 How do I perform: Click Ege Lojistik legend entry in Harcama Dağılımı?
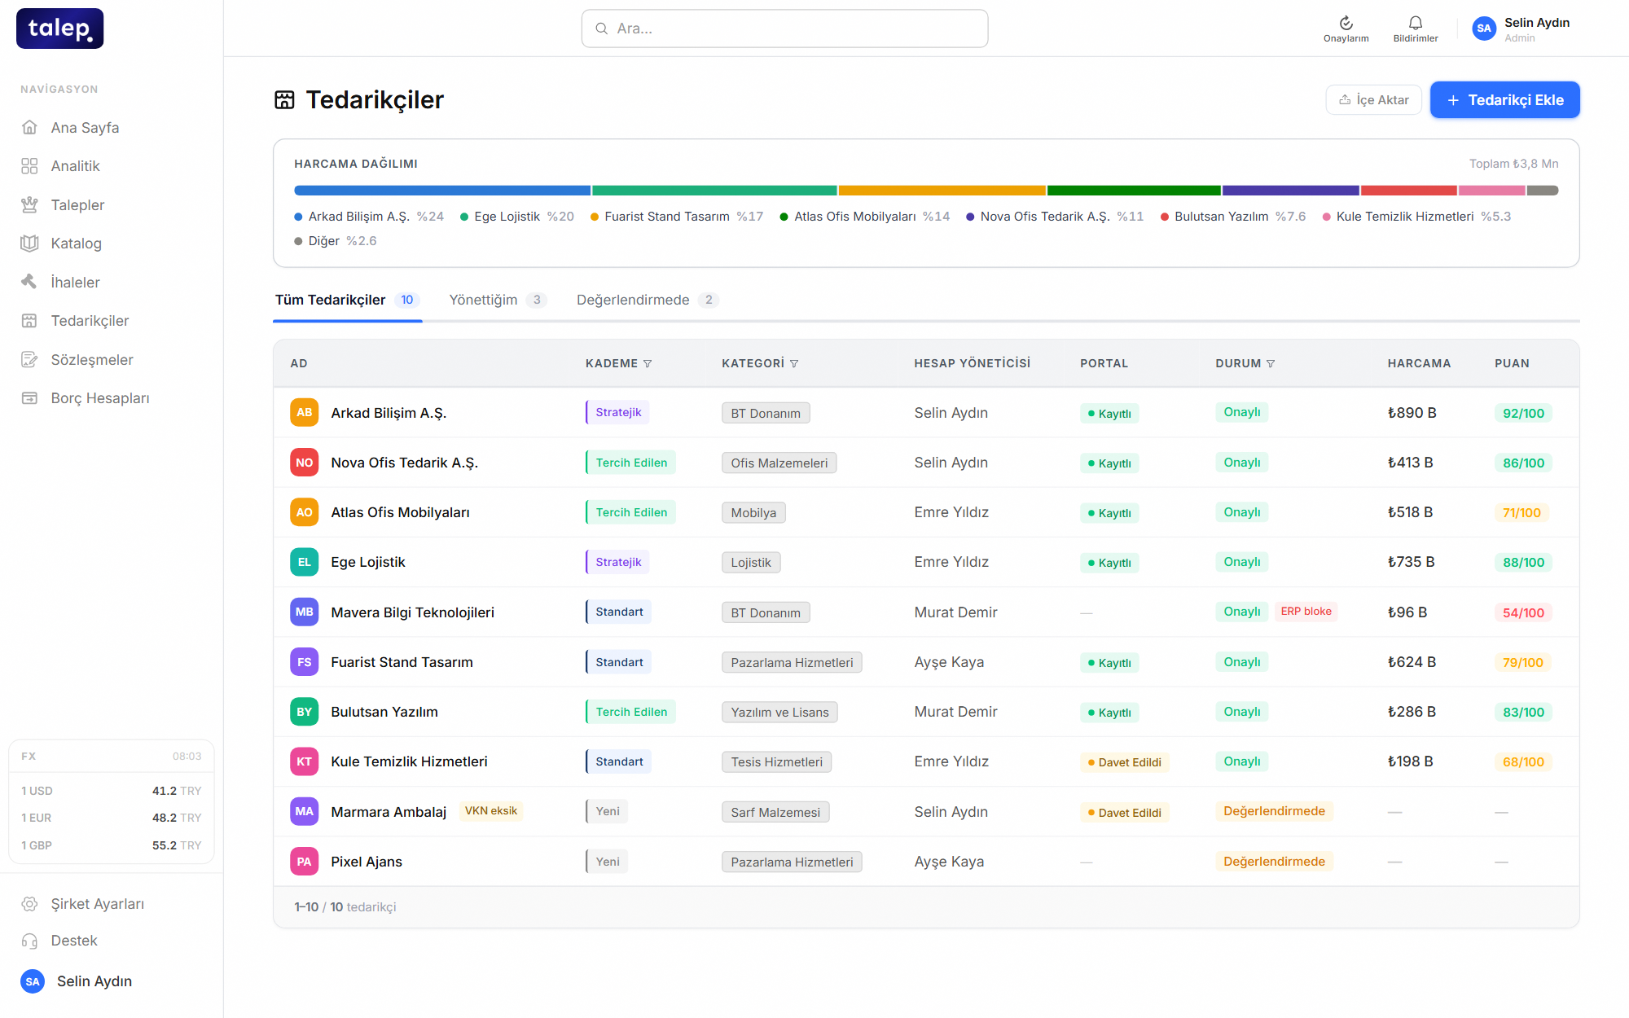(517, 217)
